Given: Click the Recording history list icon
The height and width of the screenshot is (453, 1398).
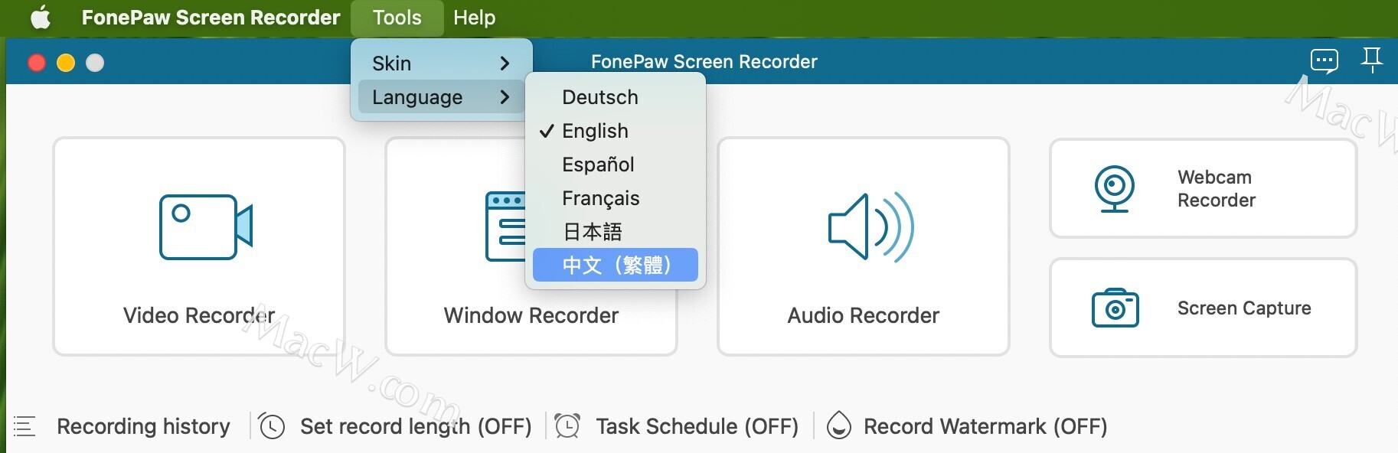Looking at the screenshot, I should (x=24, y=426).
